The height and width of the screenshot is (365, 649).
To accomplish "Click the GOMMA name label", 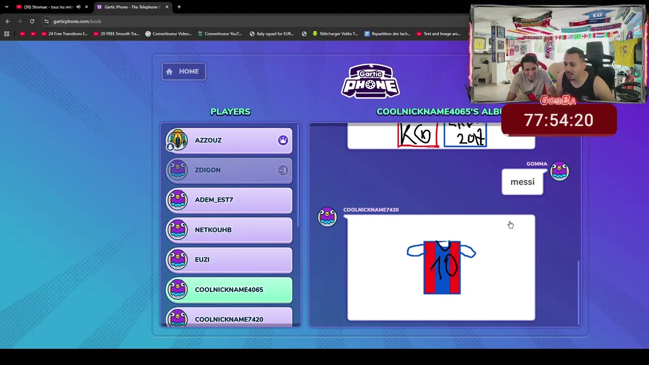I will pyautogui.click(x=537, y=164).
